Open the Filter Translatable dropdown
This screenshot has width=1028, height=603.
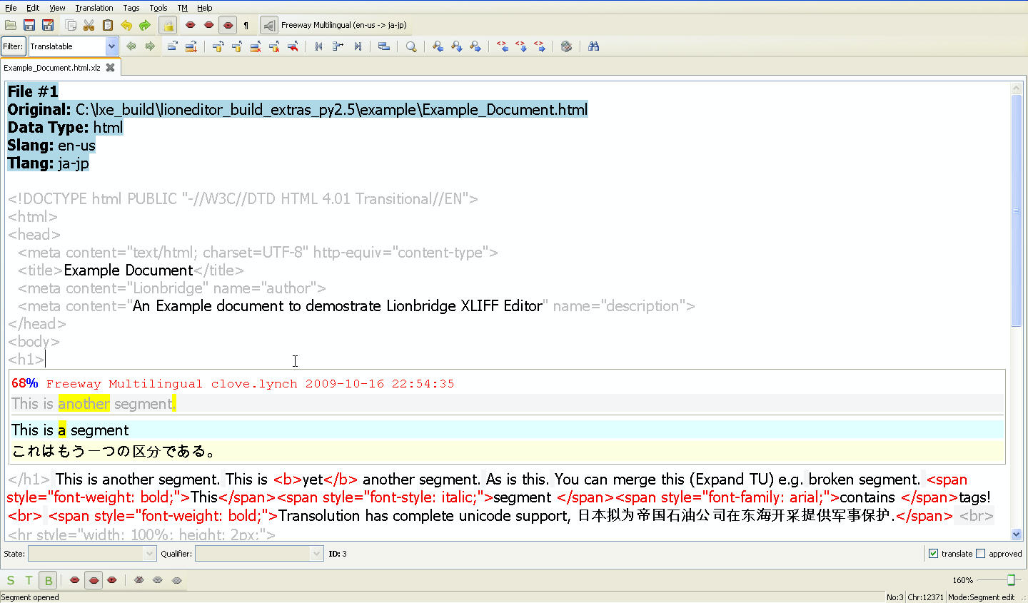pos(111,45)
